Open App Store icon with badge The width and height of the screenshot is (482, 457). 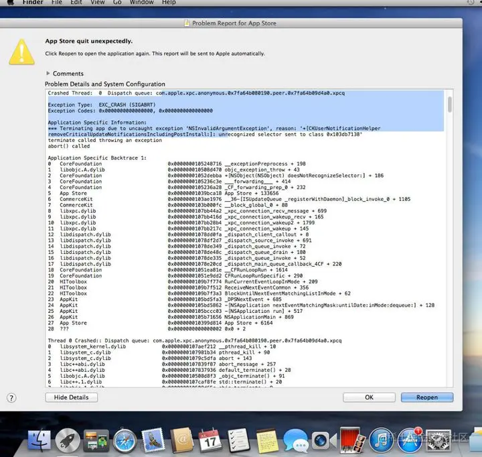point(410,441)
